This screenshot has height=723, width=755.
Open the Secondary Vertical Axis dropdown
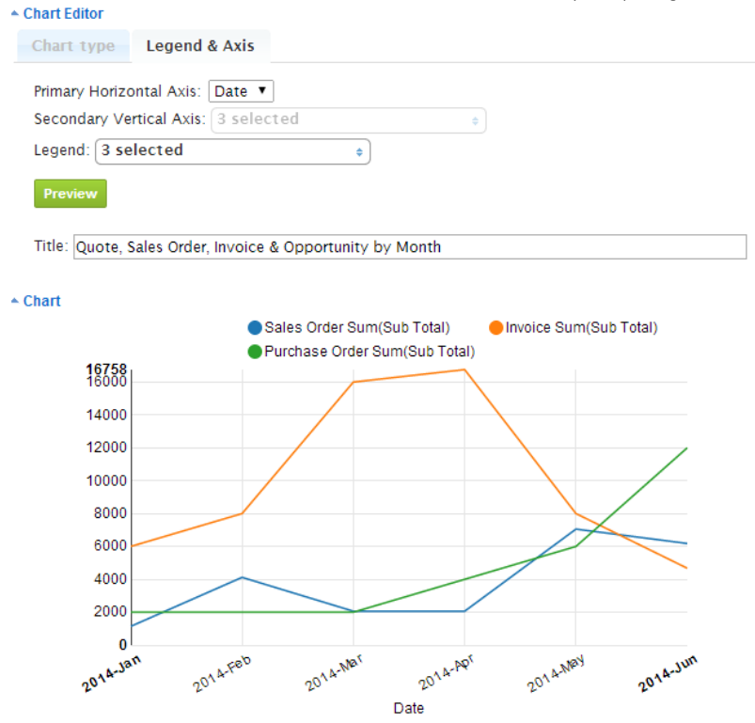(x=349, y=119)
